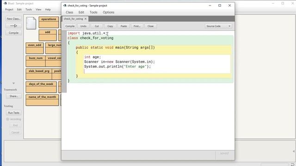This screenshot has width=296, height=166.
Task: Select the even_odd class box
Action: coord(35,48)
